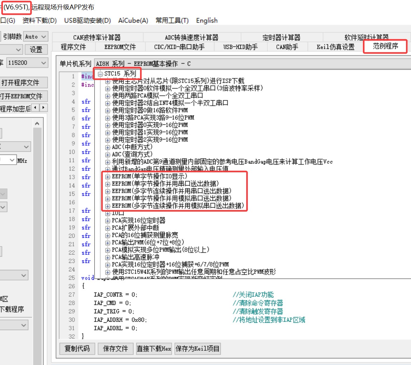
Task: Open the USB驱动安装(D) menu
Action: 88,20
